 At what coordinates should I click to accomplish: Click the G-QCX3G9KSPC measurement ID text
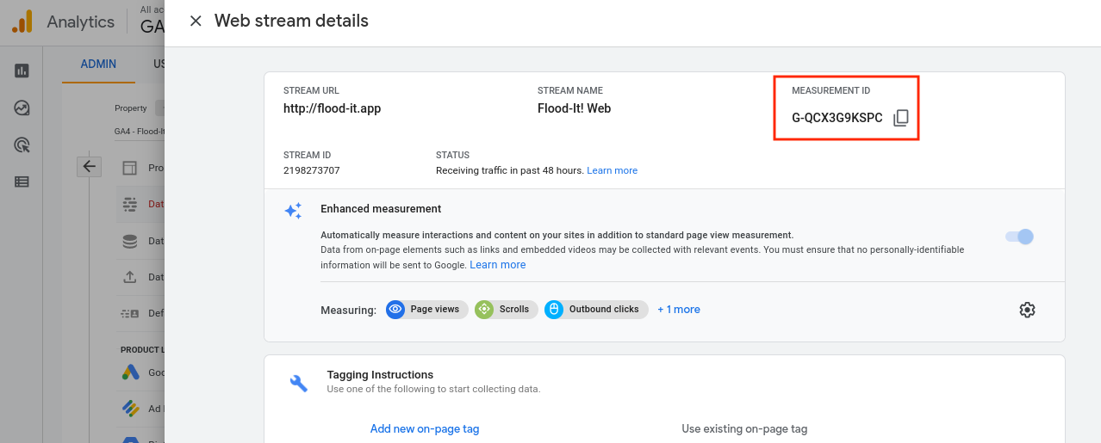pos(837,118)
